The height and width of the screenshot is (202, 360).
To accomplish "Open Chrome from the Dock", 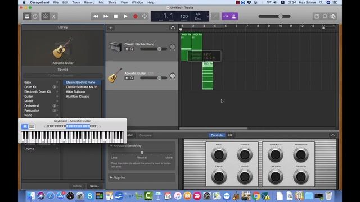I will [x=256, y=196].
